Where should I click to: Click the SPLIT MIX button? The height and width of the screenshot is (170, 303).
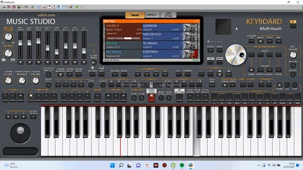(x=212, y=85)
